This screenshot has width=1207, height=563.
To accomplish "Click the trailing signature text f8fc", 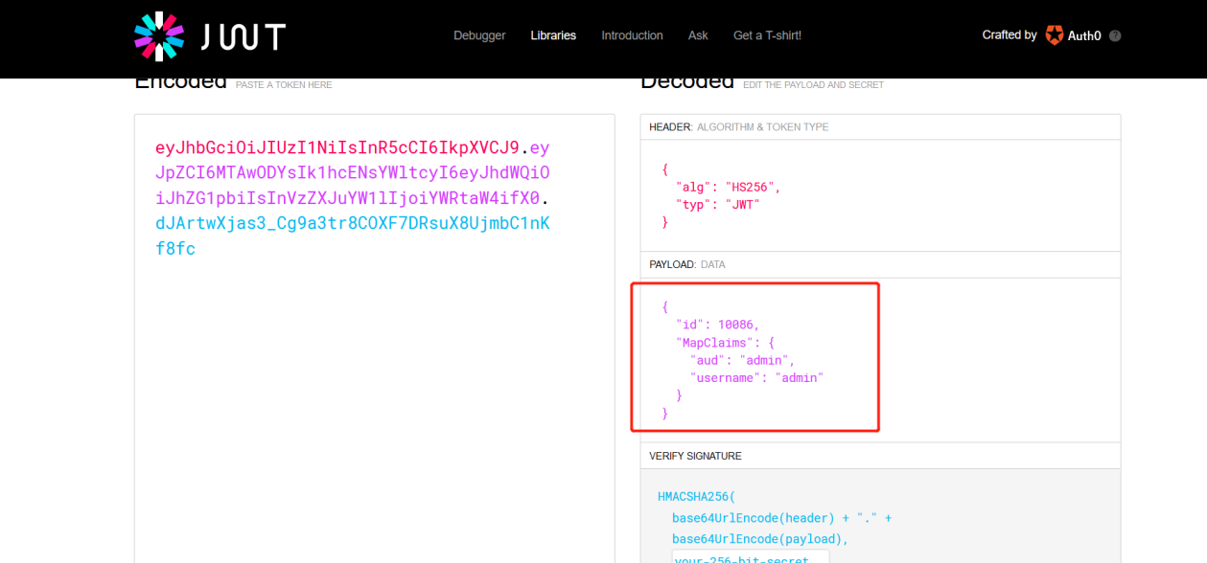I will tap(175, 249).
